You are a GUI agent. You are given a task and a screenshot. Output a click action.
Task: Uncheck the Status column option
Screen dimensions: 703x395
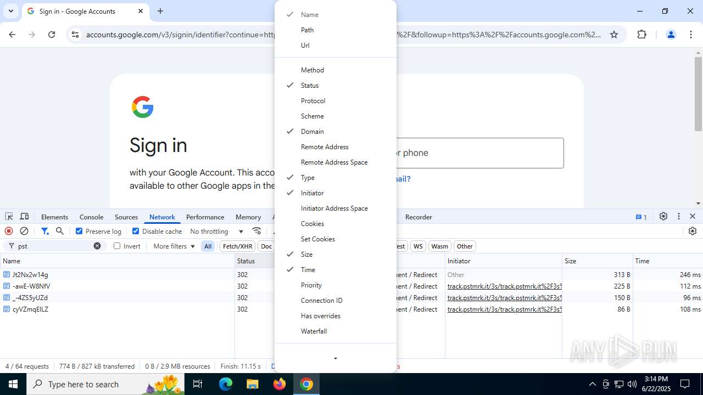(x=336, y=86)
